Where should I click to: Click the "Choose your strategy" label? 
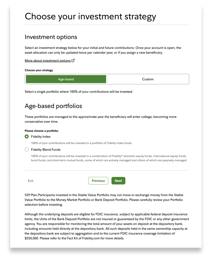tap(39, 70)
